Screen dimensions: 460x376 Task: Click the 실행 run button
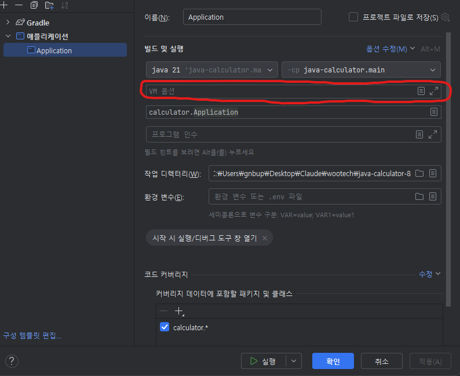[263, 361]
